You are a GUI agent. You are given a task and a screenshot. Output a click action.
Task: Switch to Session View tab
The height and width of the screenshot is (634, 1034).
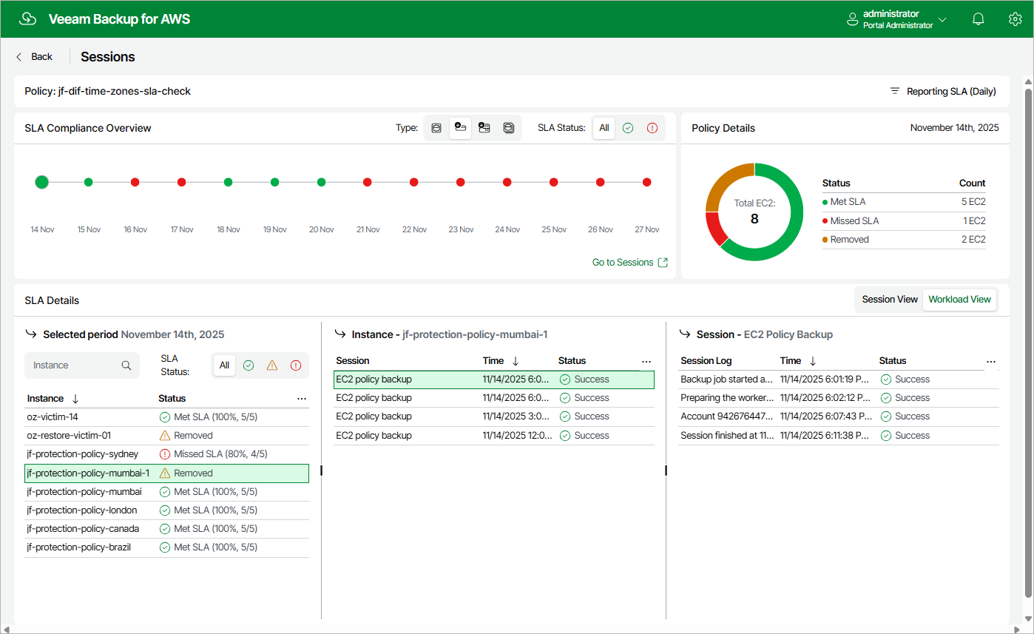(890, 300)
